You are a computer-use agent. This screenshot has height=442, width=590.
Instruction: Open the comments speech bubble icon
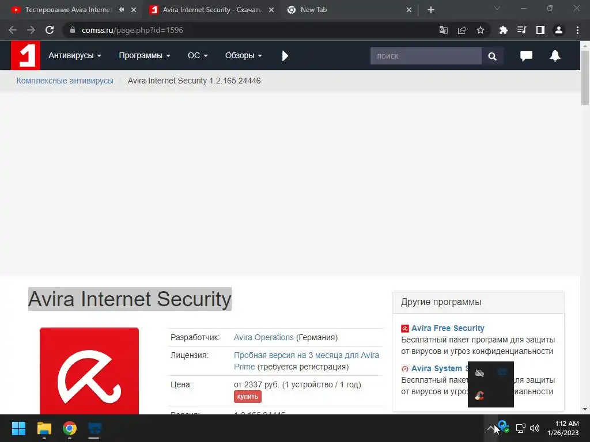pyautogui.click(x=526, y=56)
